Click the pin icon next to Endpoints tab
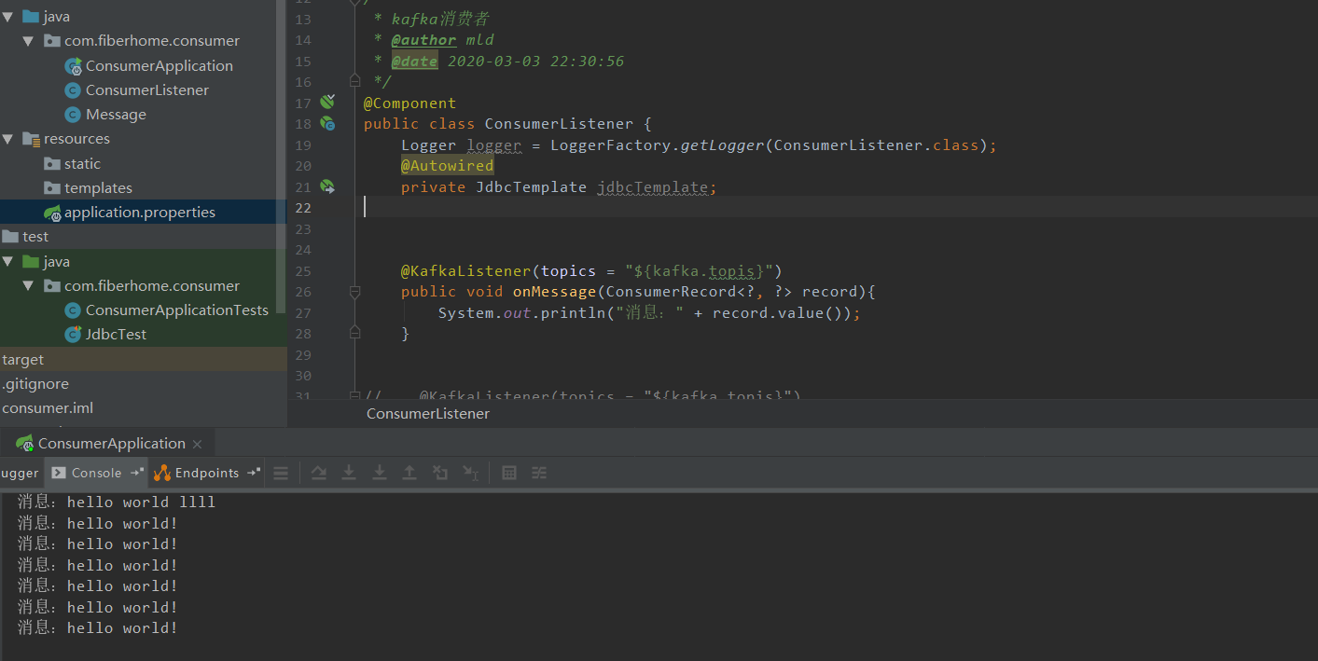Viewport: 1318px width, 661px height. pyautogui.click(x=254, y=473)
